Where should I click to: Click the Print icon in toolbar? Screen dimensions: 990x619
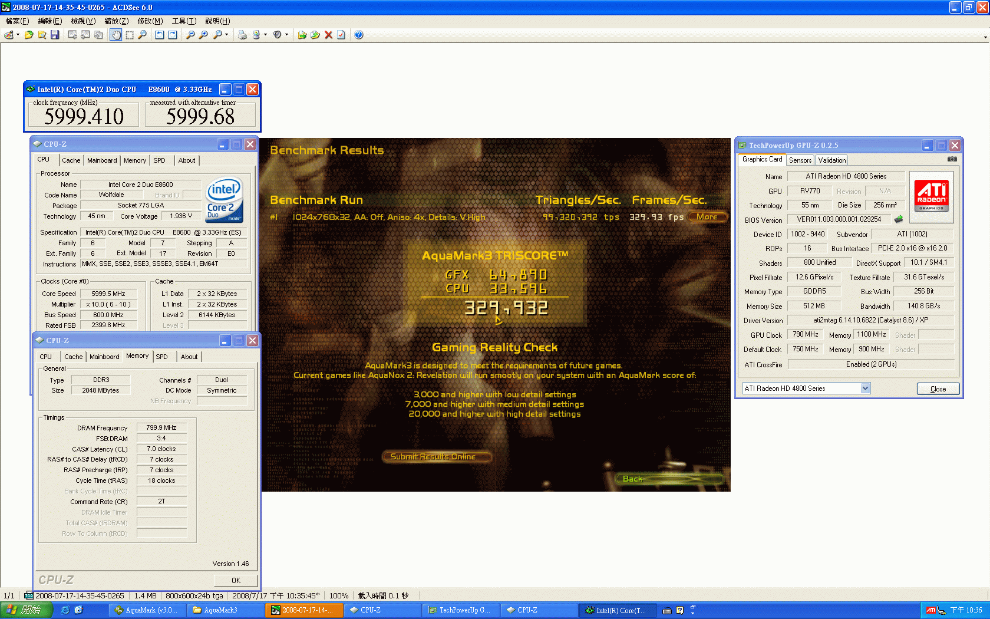point(242,35)
